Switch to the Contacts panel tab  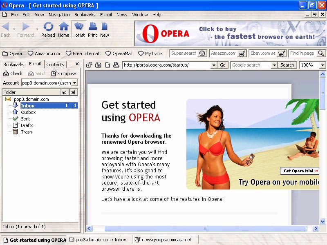pyautogui.click(x=55, y=65)
